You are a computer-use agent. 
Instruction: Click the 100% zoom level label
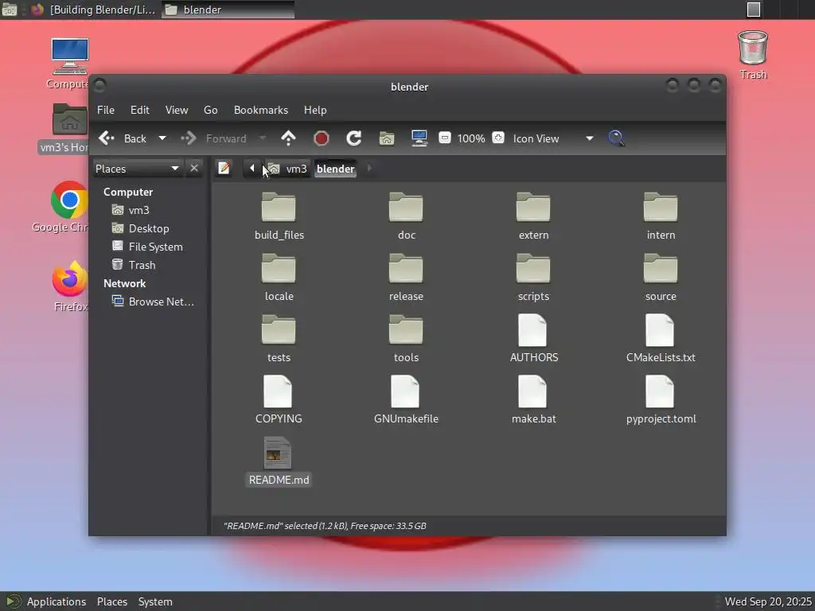coord(471,138)
